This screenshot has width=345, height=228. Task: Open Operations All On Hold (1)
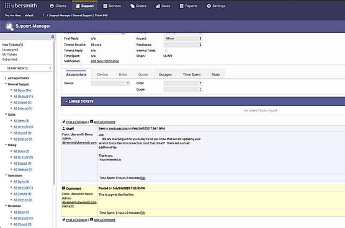(x=23, y=188)
